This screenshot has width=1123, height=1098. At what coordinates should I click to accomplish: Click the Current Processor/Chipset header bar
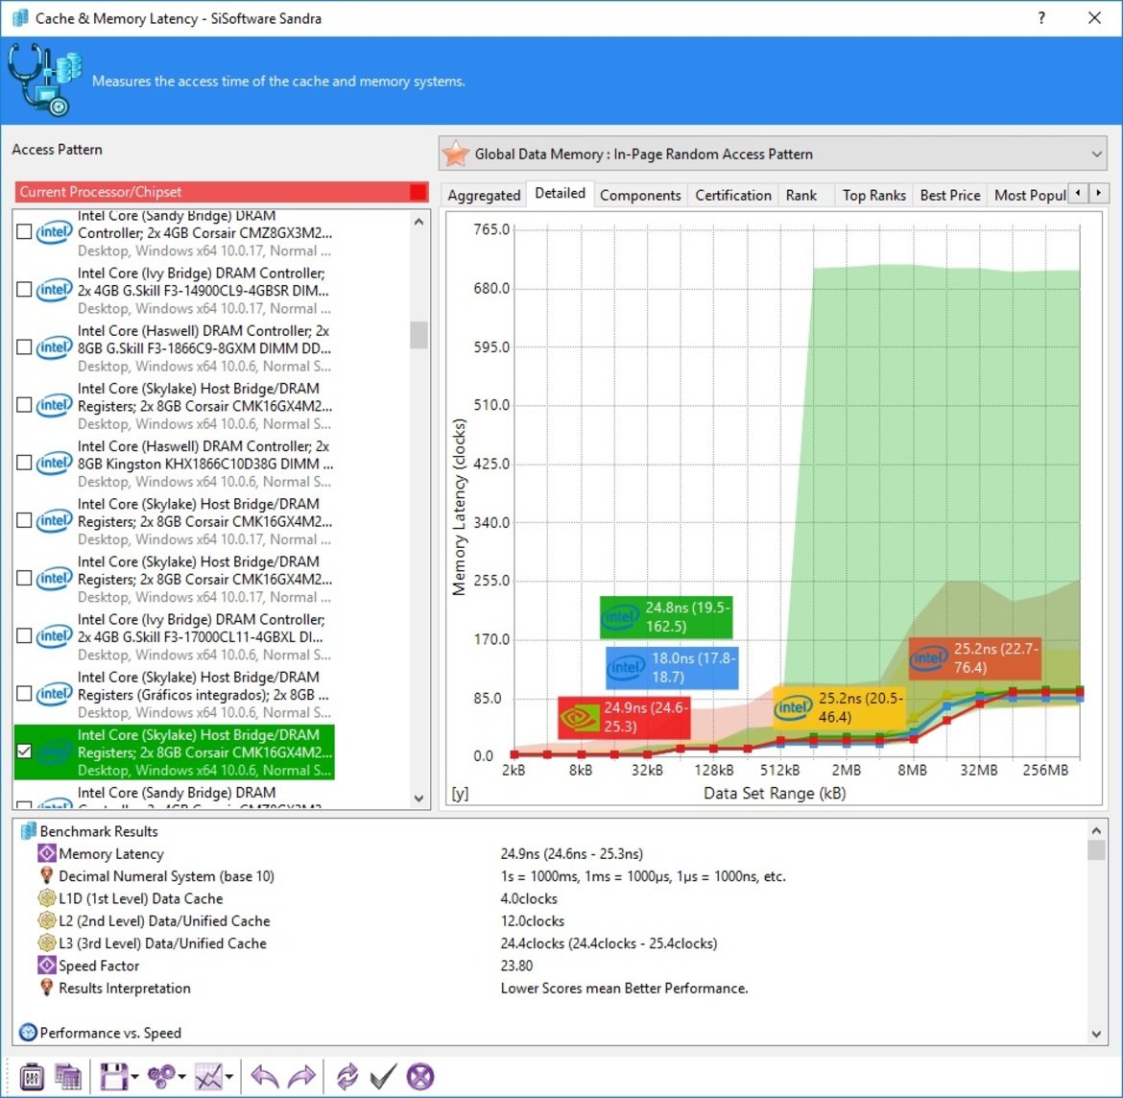point(222,191)
